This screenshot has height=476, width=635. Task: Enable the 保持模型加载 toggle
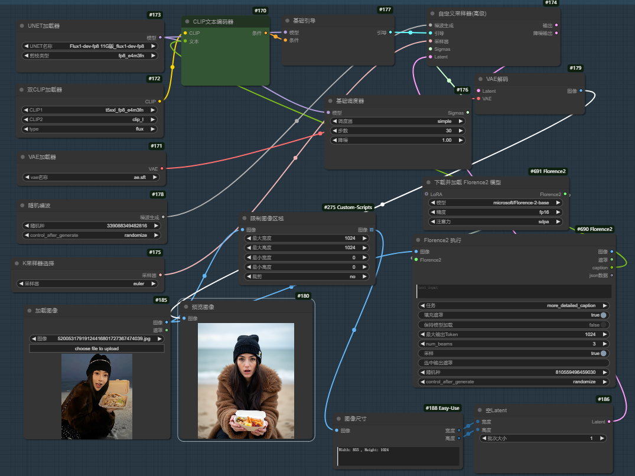coord(604,325)
